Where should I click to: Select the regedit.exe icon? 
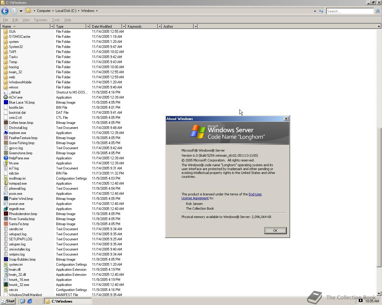pyautogui.click(x=6, y=209)
